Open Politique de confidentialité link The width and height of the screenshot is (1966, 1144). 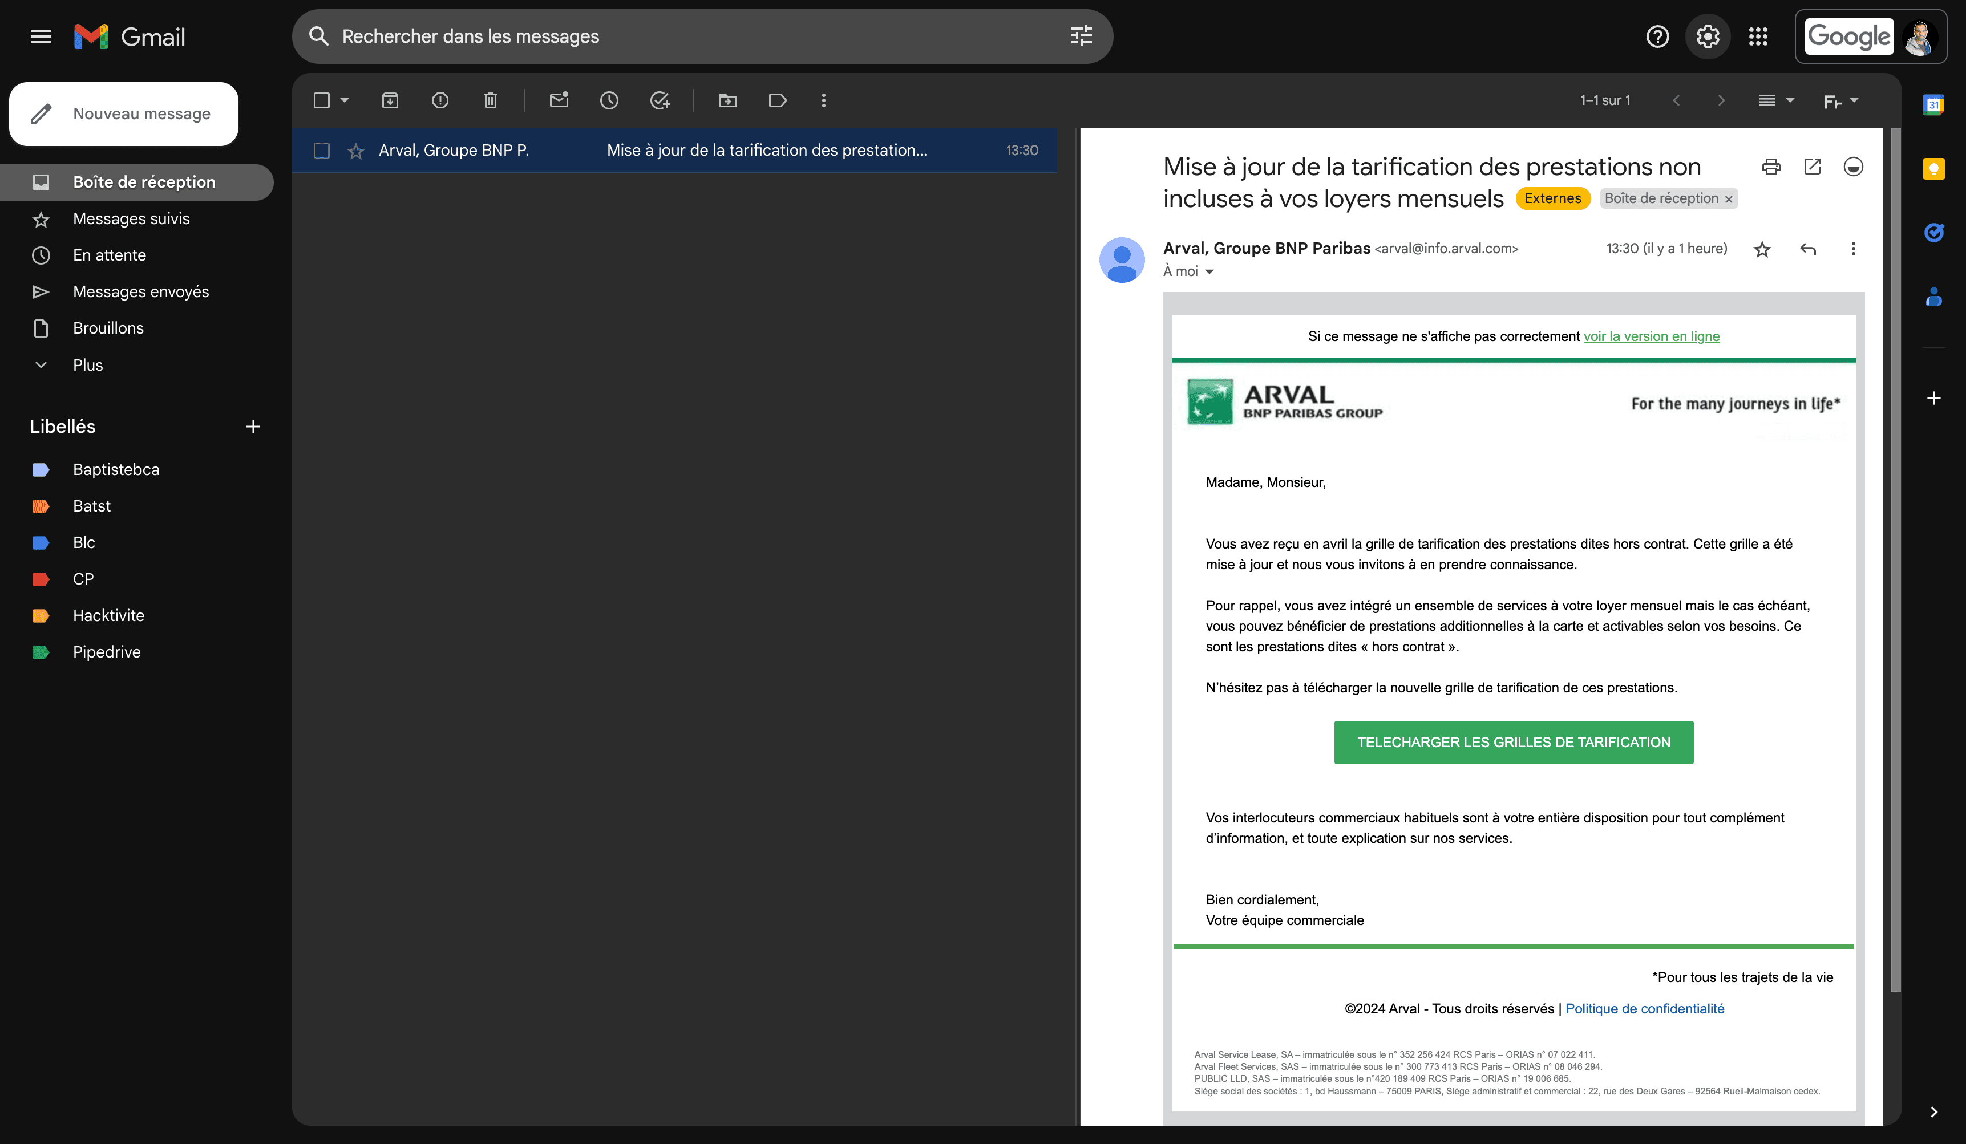pyautogui.click(x=1644, y=1008)
